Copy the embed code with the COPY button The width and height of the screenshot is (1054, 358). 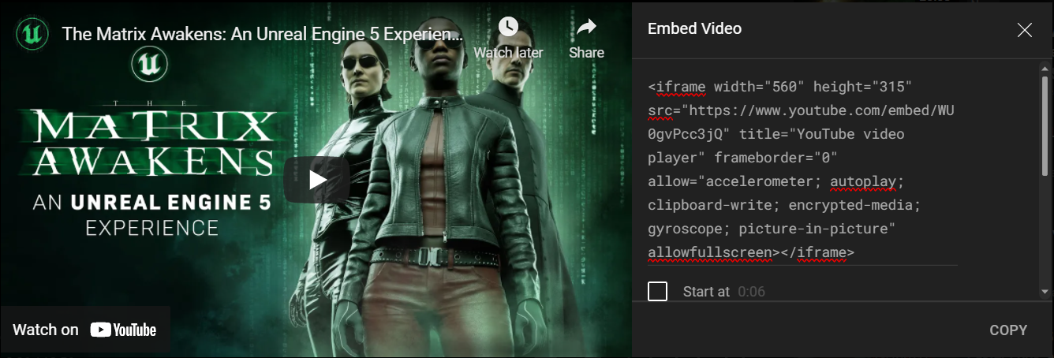tap(1008, 330)
